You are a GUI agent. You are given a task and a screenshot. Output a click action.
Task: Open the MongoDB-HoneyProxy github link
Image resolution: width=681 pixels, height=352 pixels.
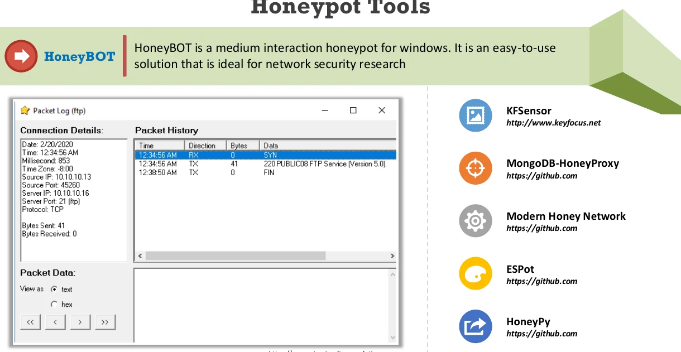(541, 176)
